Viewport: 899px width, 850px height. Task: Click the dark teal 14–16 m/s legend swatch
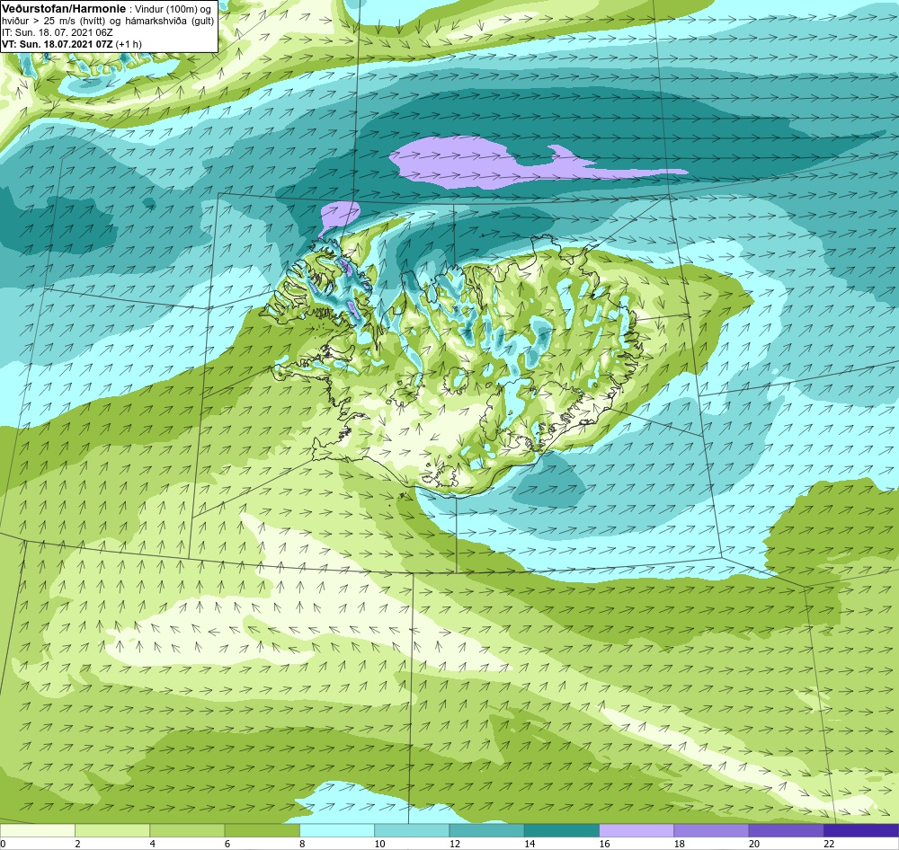(562, 830)
